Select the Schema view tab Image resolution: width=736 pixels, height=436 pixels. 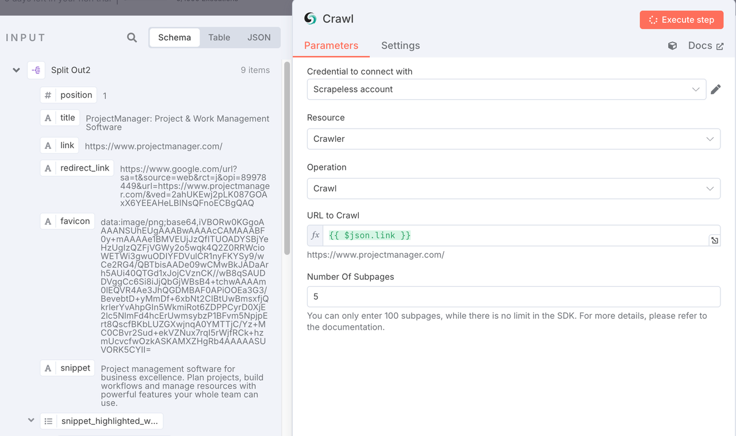(175, 37)
